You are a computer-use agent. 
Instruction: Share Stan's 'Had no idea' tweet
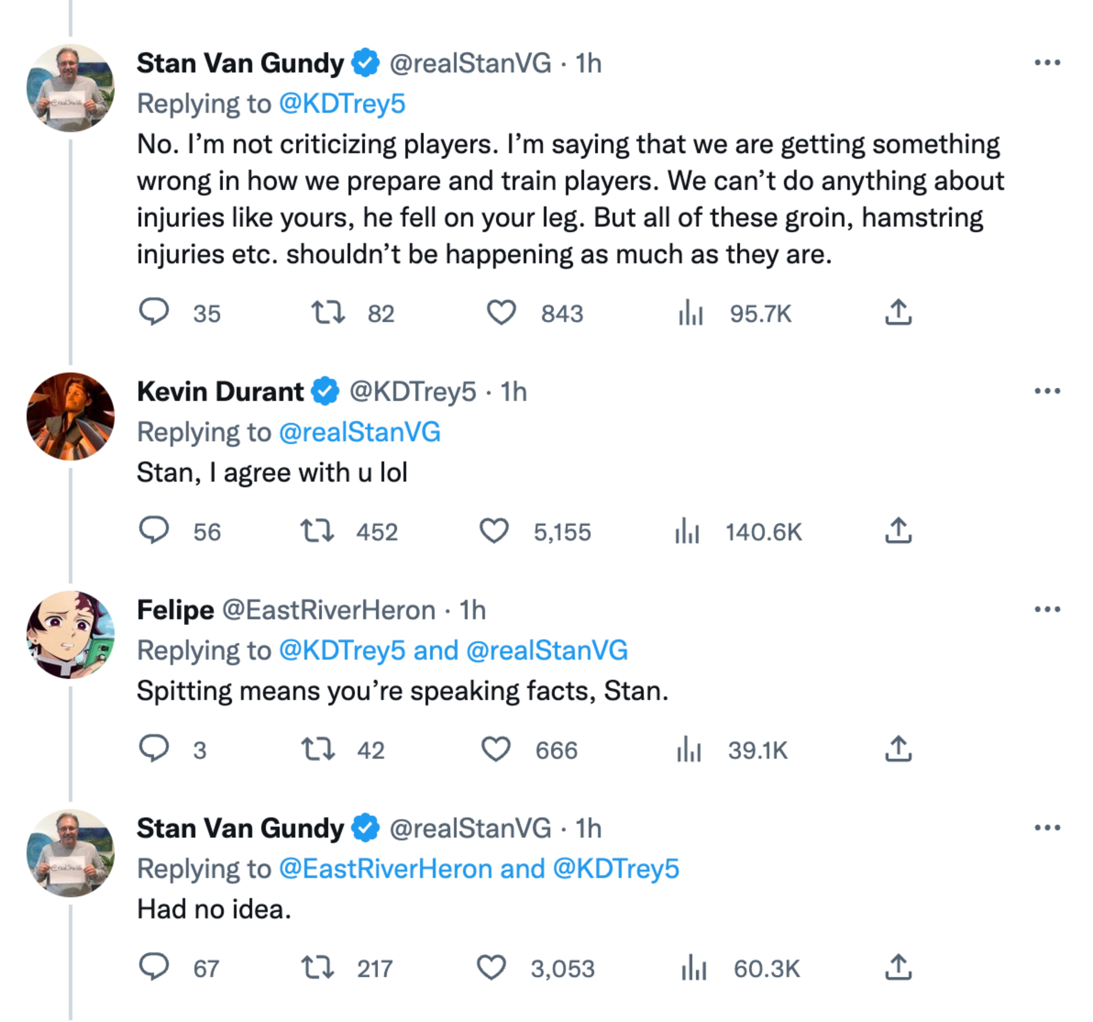pos(898,968)
